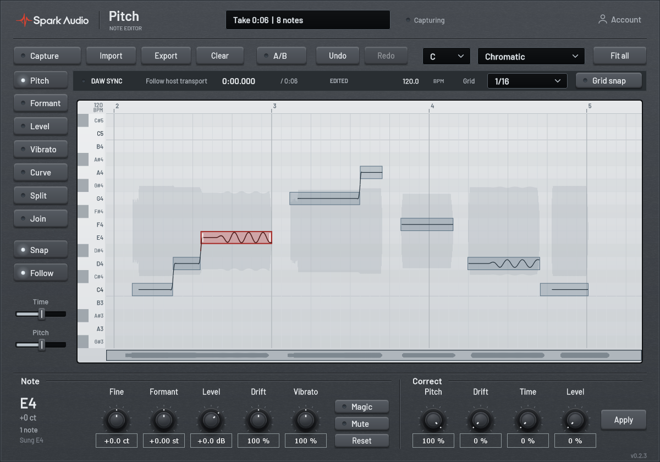The height and width of the screenshot is (462, 660).
Task: Select the Formant tool
Action: tap(41, 103)
